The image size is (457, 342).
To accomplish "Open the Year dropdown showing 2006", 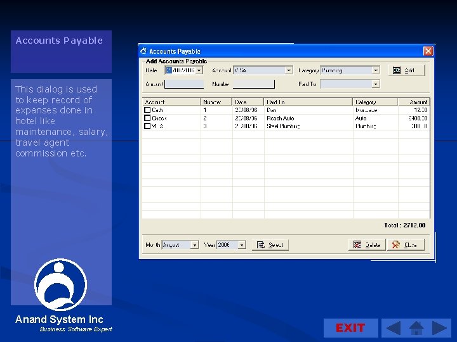I will tap(242, 245).
